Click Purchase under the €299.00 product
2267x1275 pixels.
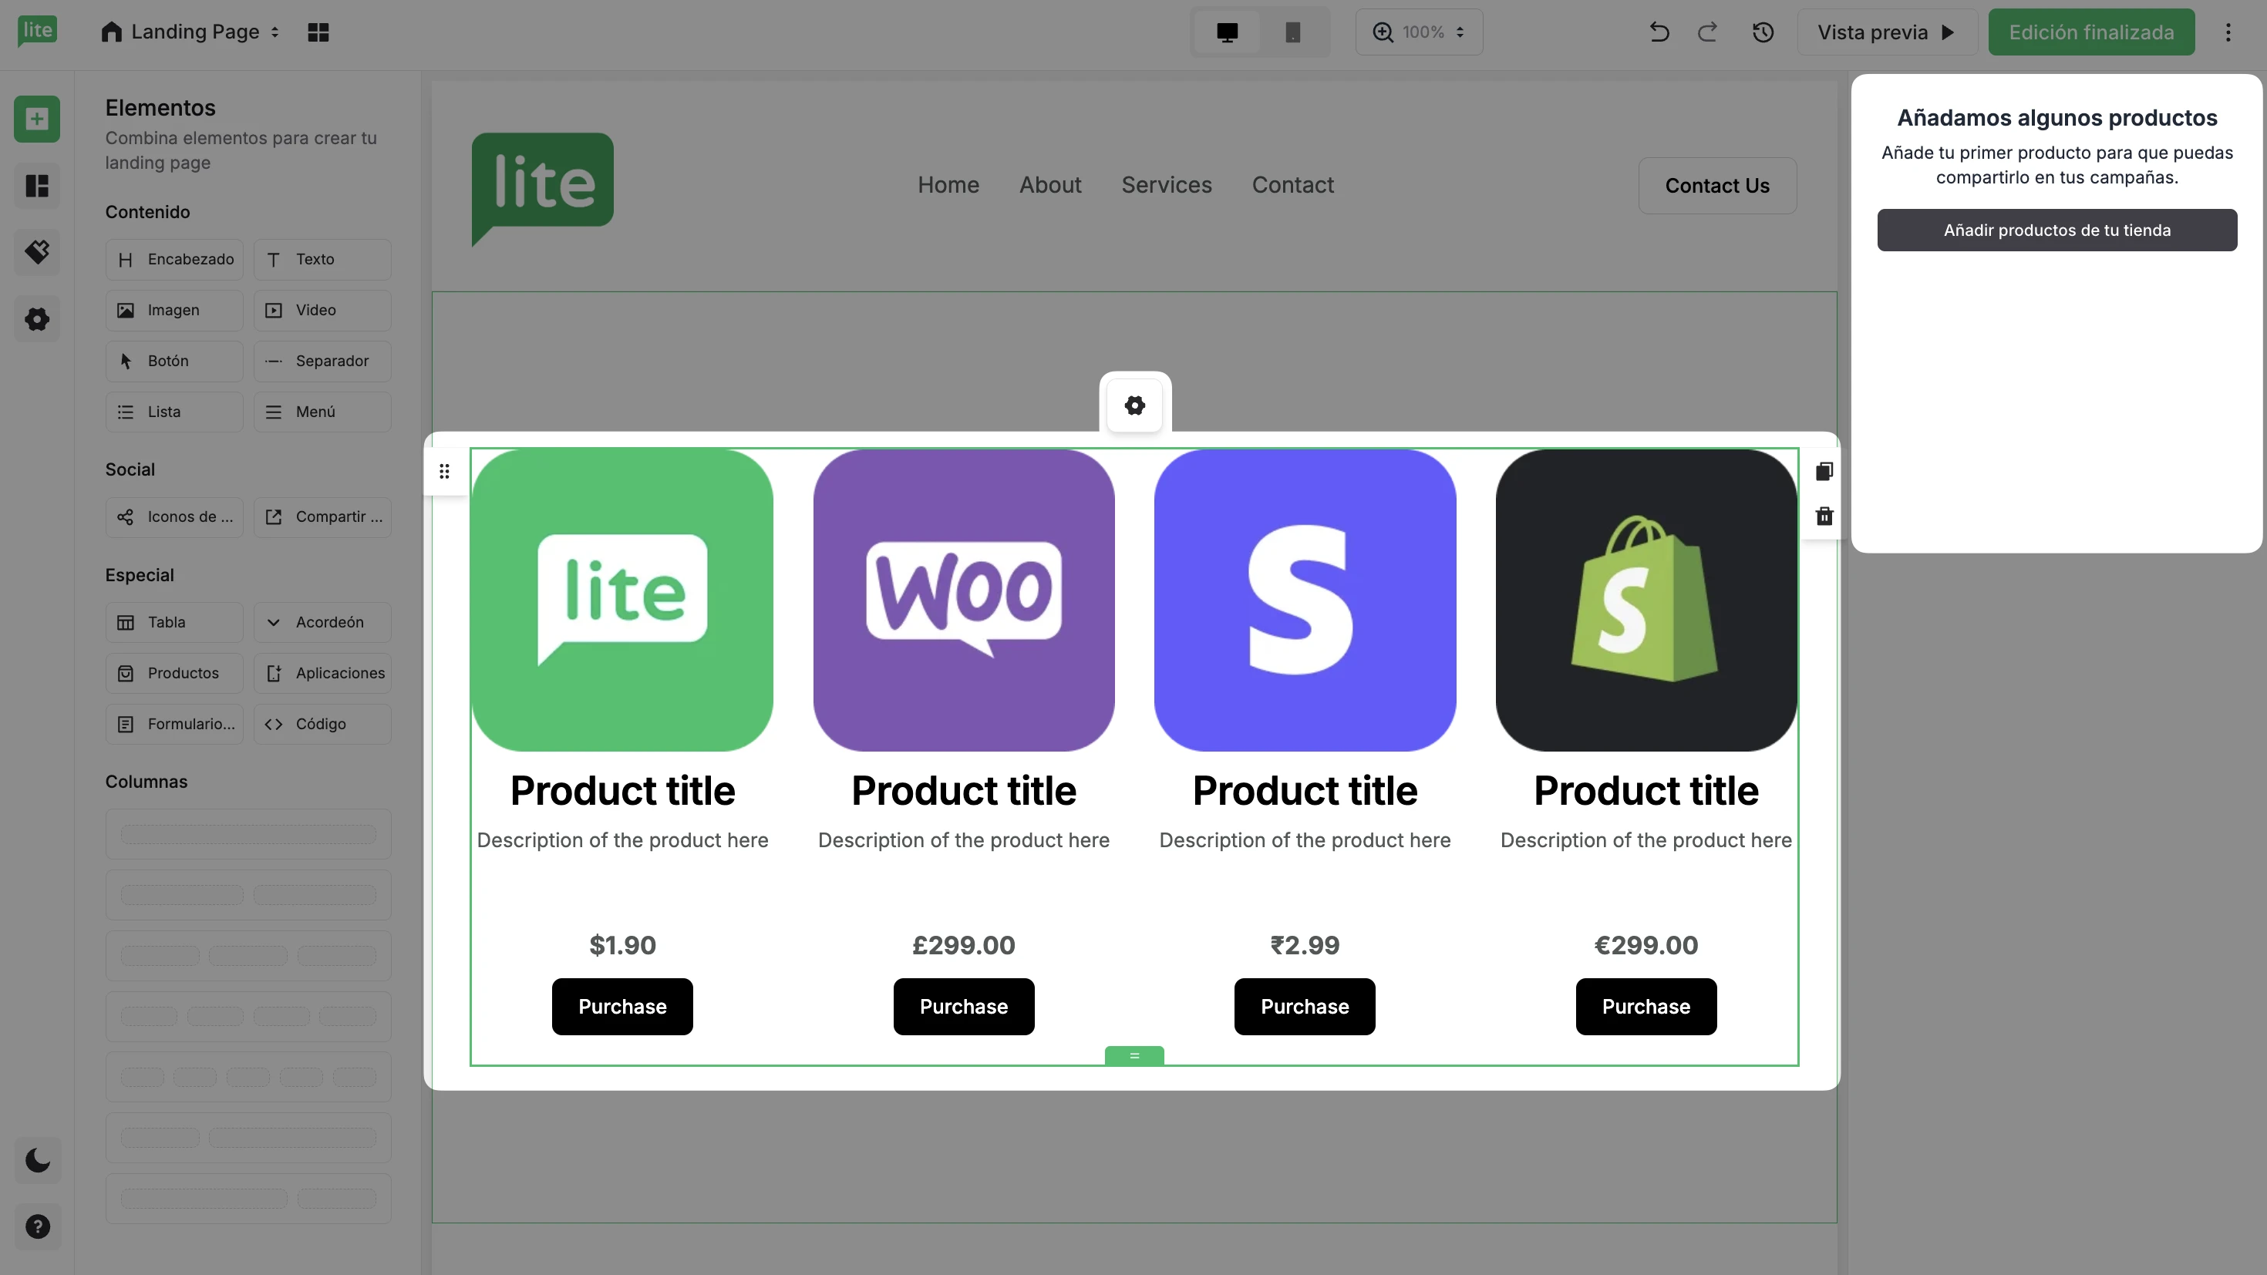coord(1646,1007)
